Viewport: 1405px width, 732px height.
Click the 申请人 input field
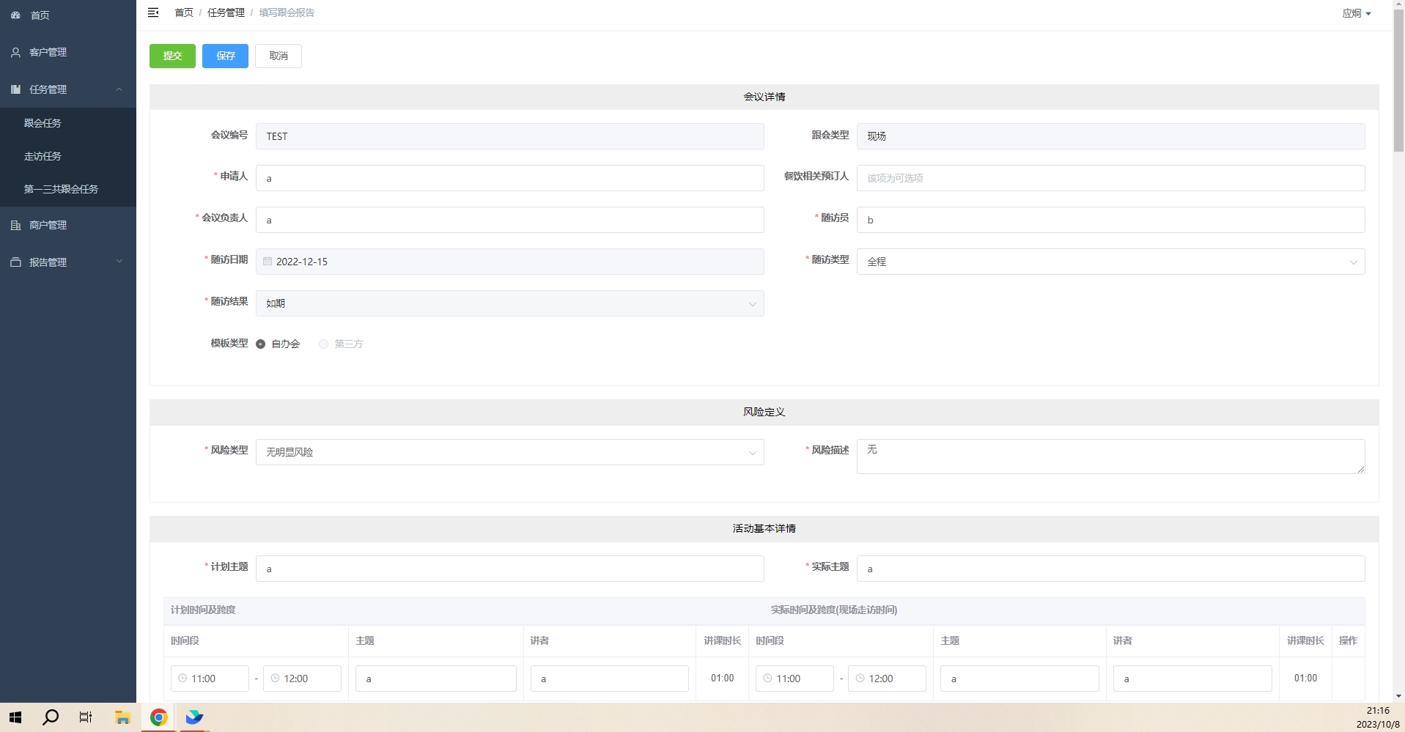509,178
